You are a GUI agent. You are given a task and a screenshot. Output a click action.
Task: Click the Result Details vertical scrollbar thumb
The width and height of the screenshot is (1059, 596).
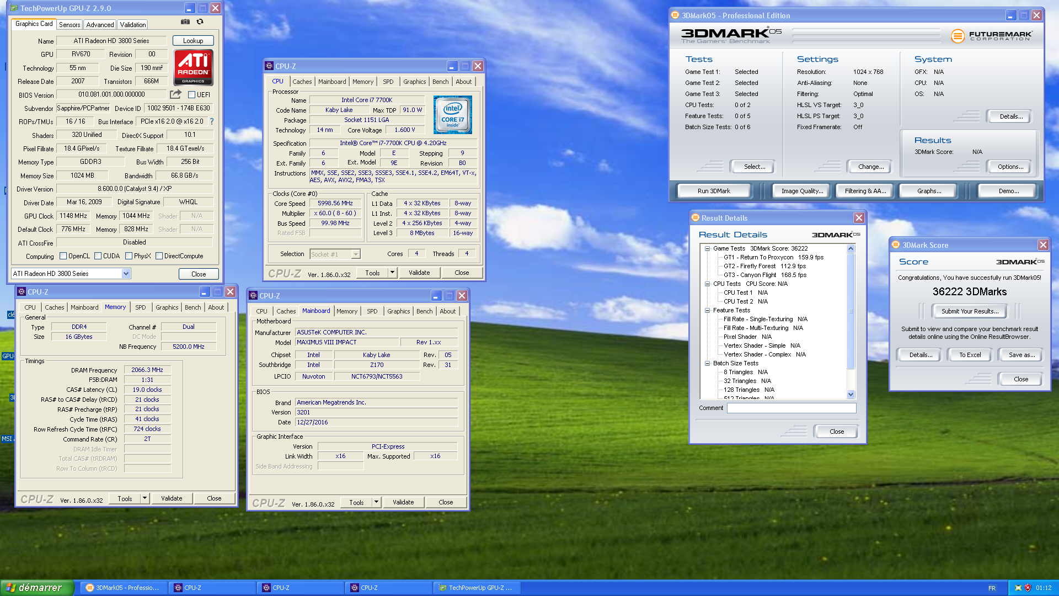pyautogui.click(x=851, y=311)
